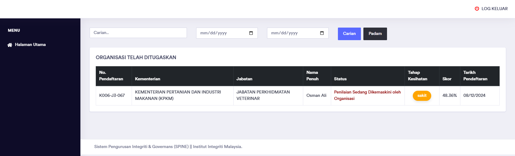This screenshot has width=515, height=156.
Task: Click the Jabatan column header
Action: click(244, 79)
